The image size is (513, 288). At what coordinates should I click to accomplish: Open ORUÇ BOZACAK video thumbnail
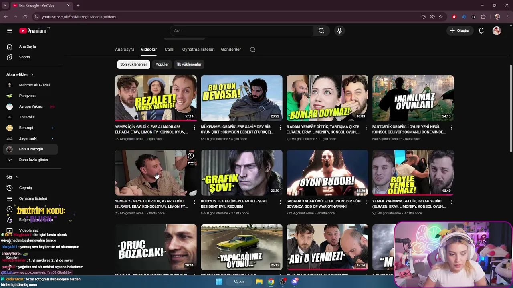point(156,247)
